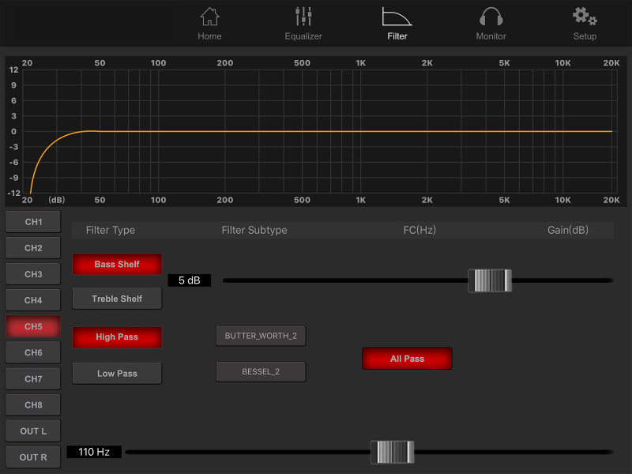Switch to channel CH8

33,405
